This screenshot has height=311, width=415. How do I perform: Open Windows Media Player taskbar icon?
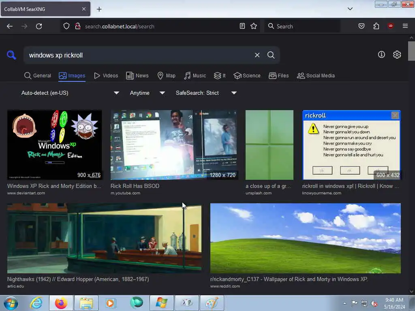[x=111, y=303]
